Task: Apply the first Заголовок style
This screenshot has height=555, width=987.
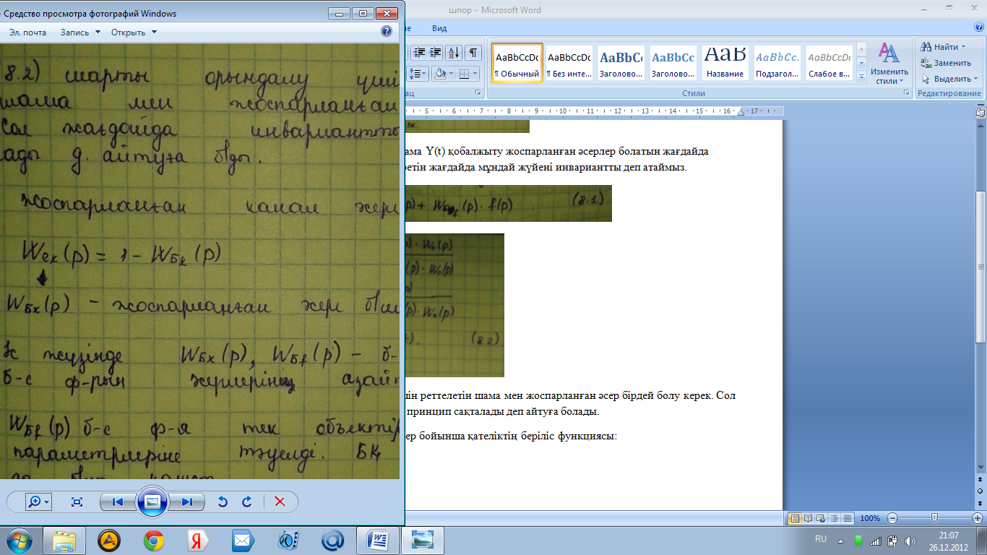Action: point(621,63)
